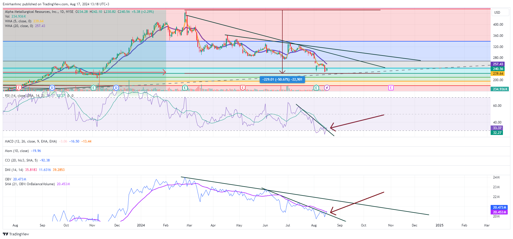Click the blue dividend D marker near September 2023

(52, 88)
